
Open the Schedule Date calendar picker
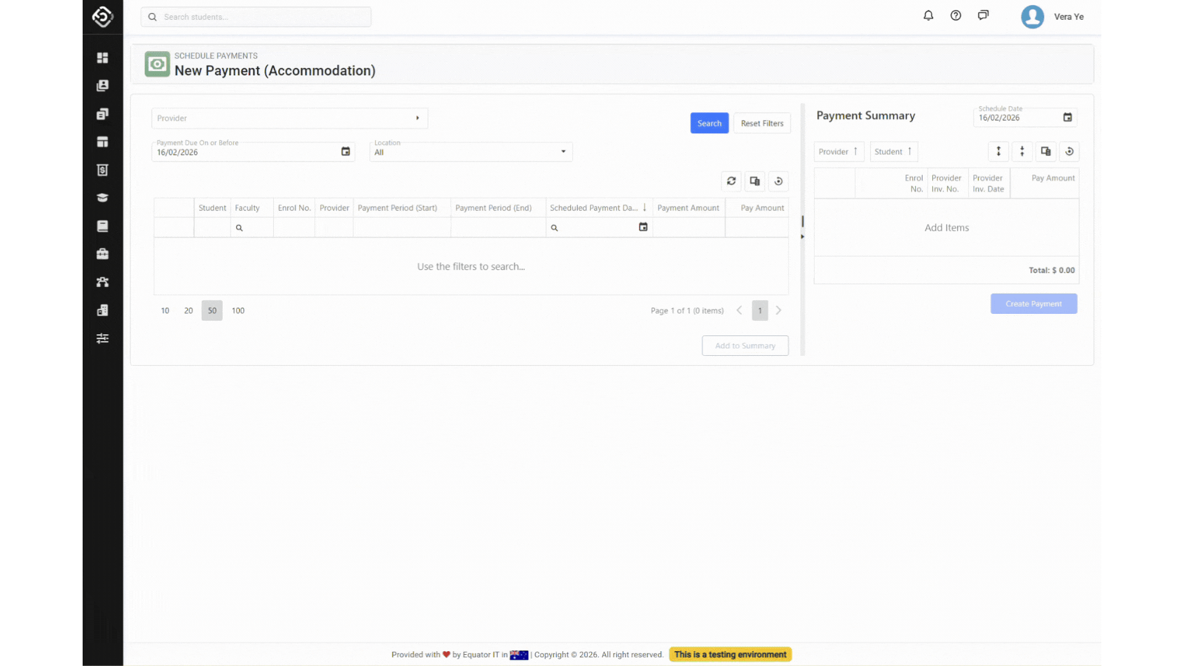(x=1067, y=118)
